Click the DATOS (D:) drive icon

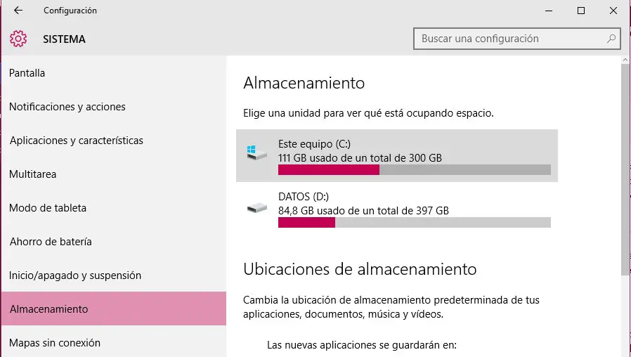tap(256, 207)
